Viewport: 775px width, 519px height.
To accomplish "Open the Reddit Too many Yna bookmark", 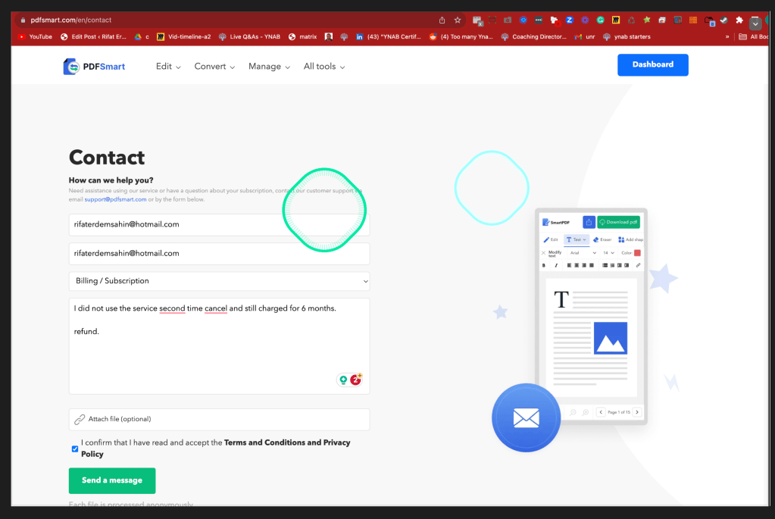I will (x=461, y=36).
